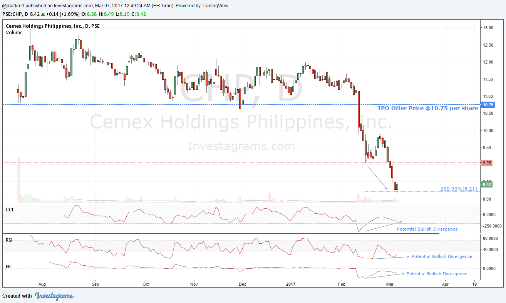Click the Feb date axis label

[342, 284]
